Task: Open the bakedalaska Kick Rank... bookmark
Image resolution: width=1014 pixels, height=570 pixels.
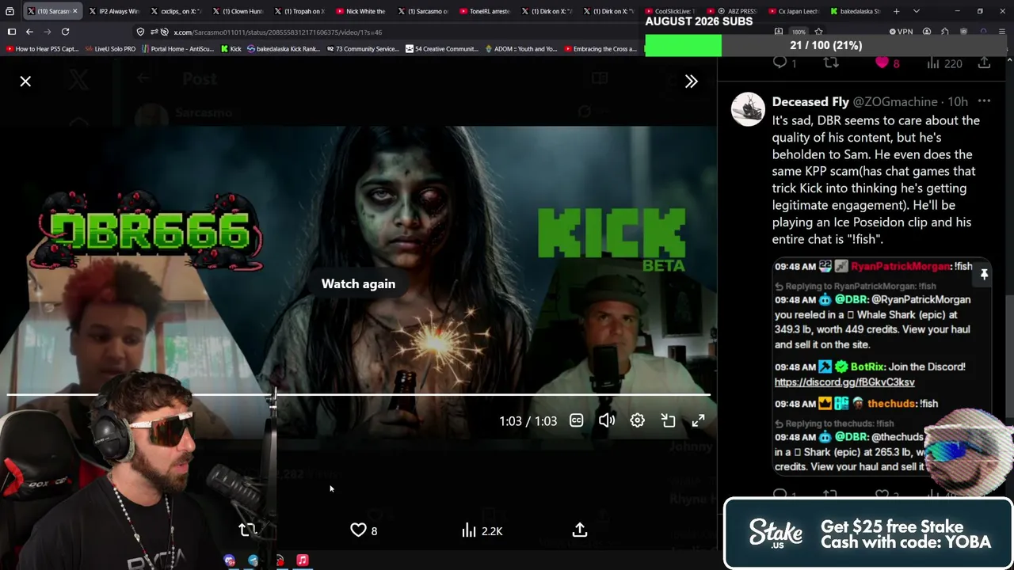Action: [x=284, y=49]
